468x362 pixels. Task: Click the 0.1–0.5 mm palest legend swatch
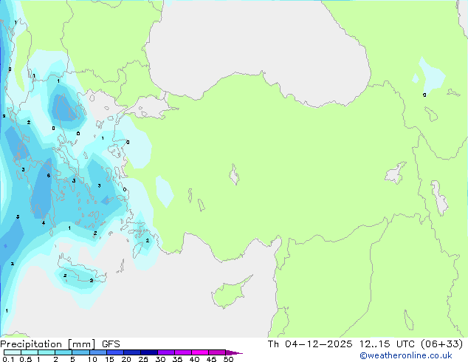pos(13,352)
